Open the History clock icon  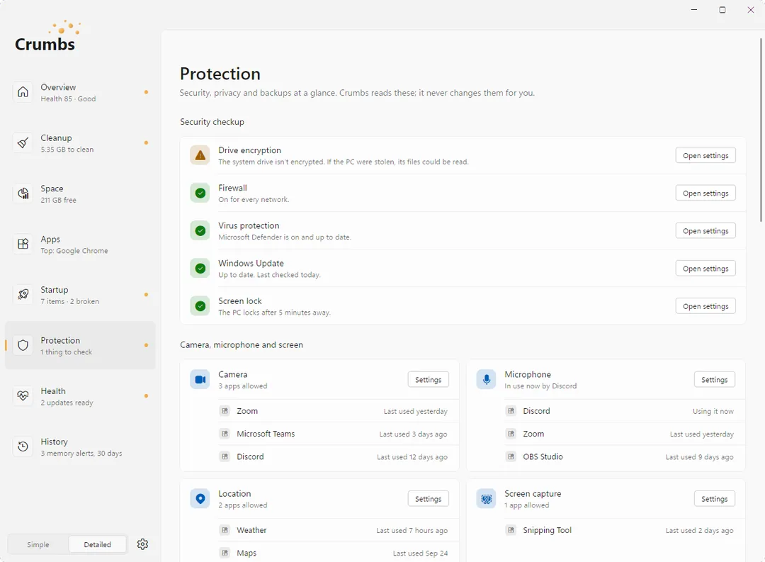click(23, 446)
